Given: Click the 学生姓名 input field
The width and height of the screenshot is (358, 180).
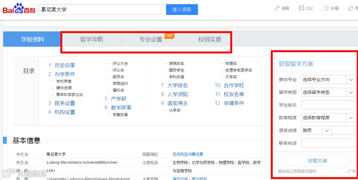Looking at the screenshot, I should click(328, 105).
